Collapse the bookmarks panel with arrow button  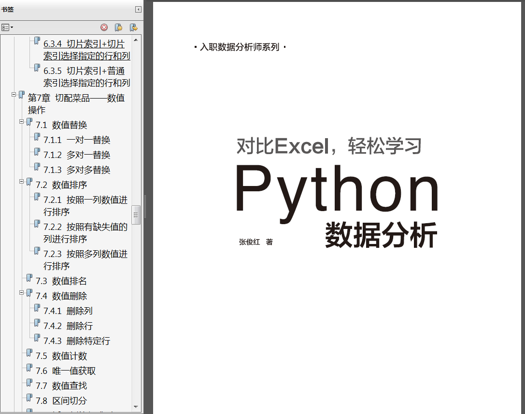point(138,9)
